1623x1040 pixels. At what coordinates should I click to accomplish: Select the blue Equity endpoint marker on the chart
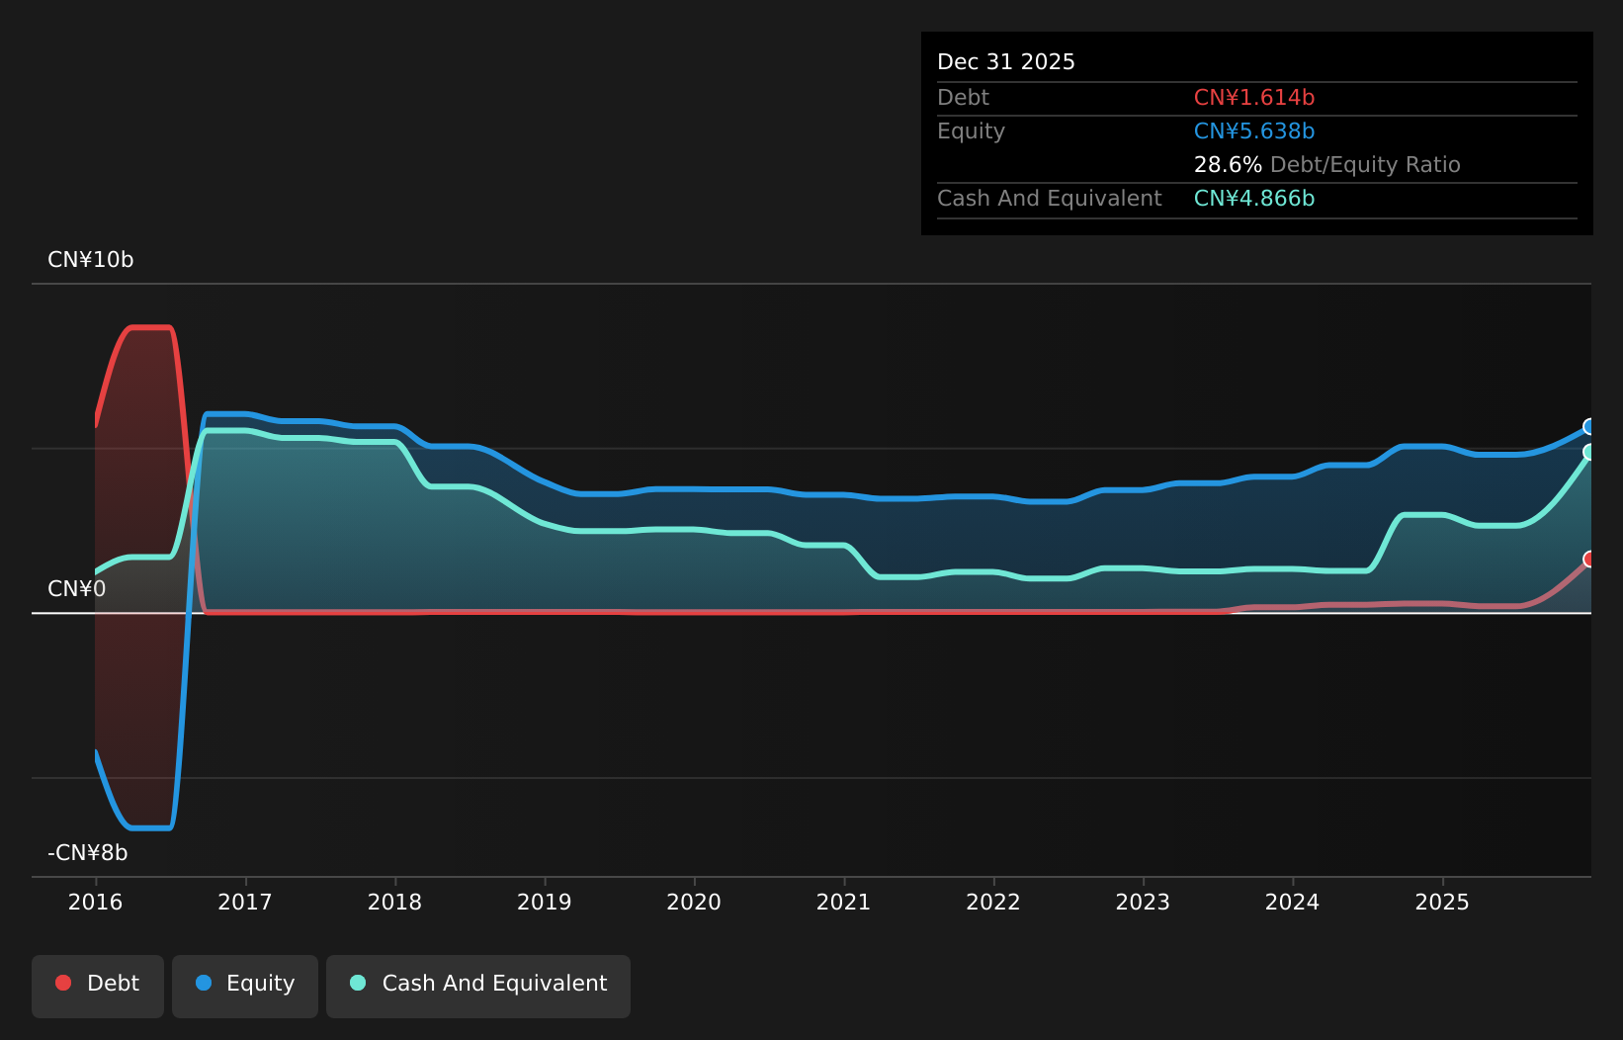(1589, 427)
